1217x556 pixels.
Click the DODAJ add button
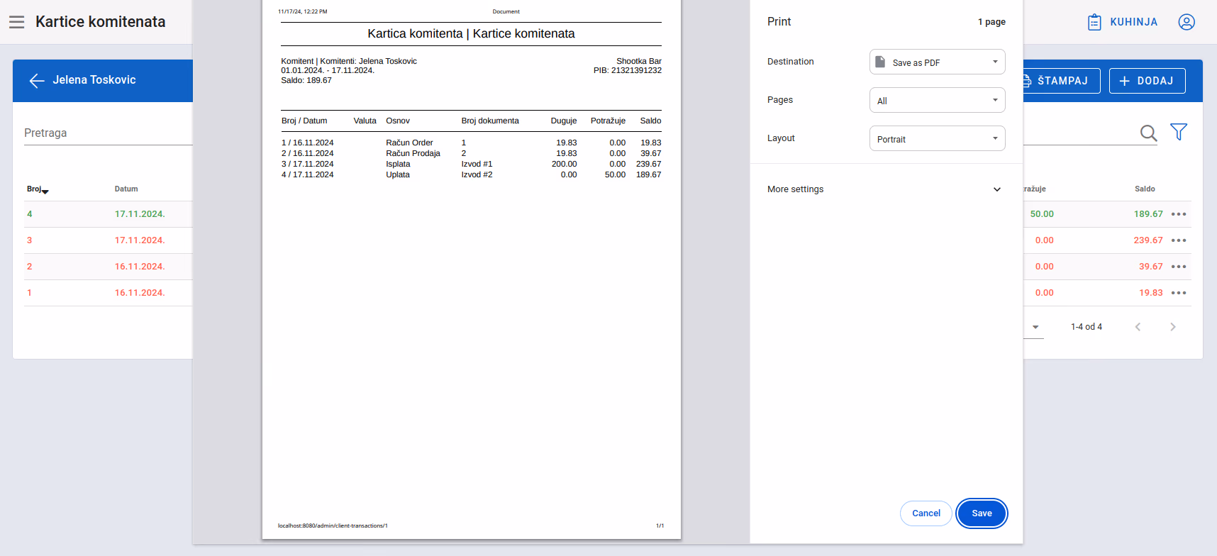[x=1147, y=81]
